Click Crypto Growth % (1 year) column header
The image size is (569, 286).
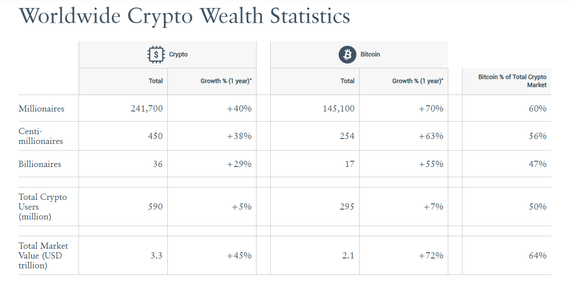tap(226, 81)
